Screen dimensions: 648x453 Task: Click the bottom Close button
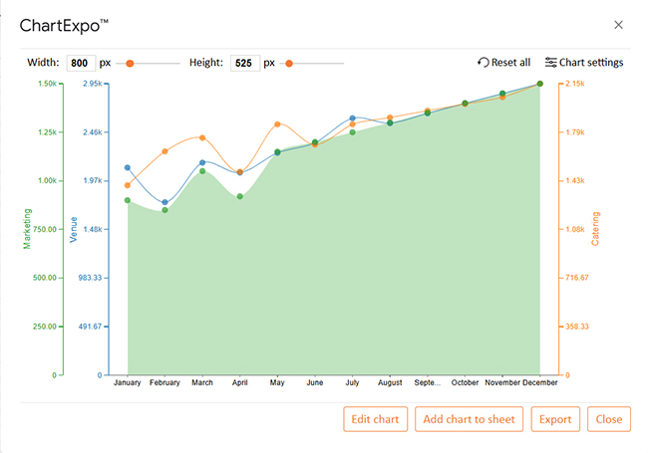(609, 419)
